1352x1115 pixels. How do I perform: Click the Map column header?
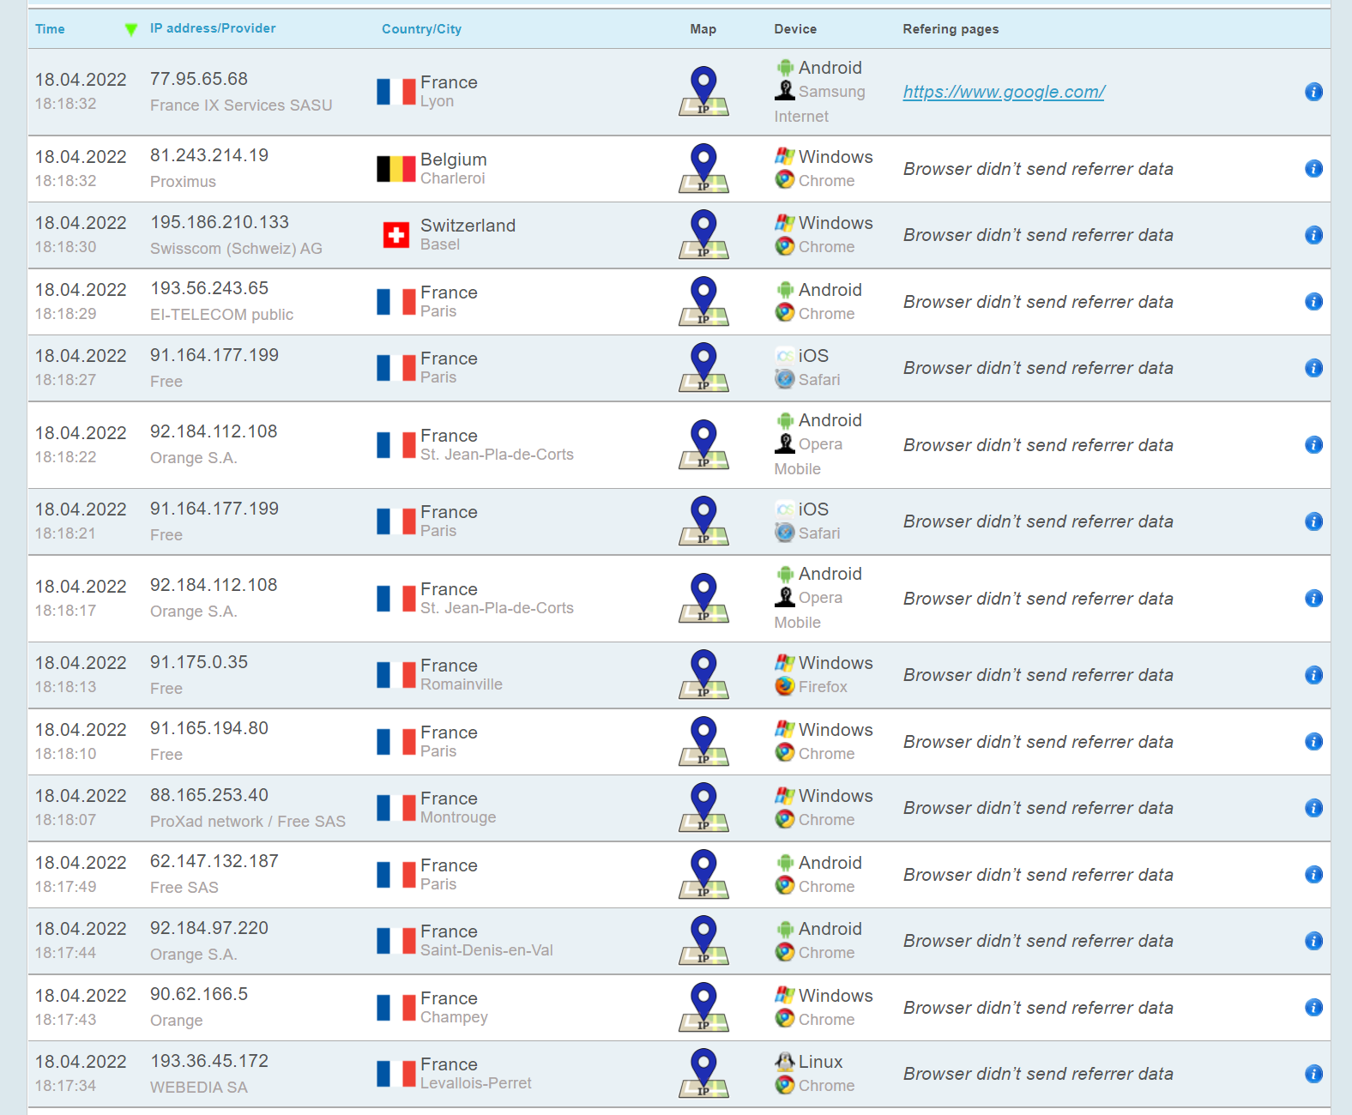pyautogui.click(x=703, y=29)
